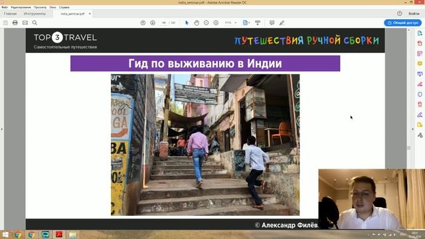Go to the next page arrow
The image size is (425, 239).
click(153, 23)
